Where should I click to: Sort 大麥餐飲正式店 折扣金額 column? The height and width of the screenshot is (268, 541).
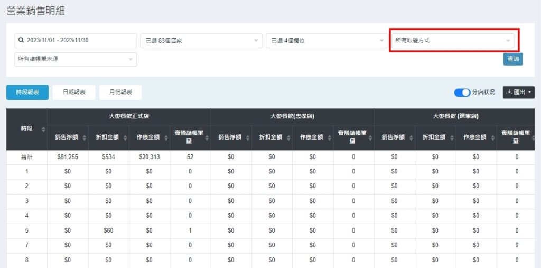(124, 137)
